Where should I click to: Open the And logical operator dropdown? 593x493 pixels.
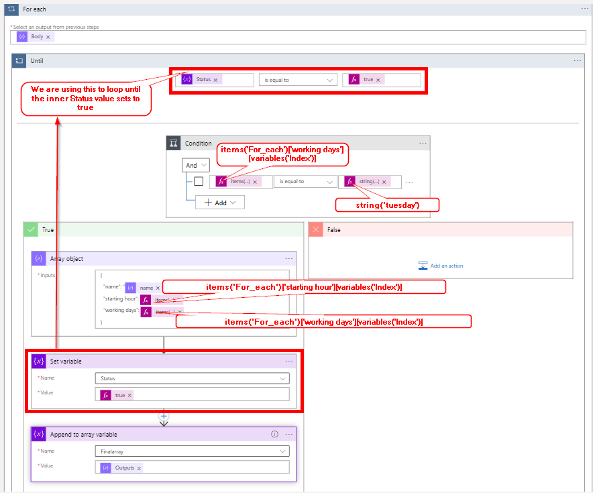[195, 165]
